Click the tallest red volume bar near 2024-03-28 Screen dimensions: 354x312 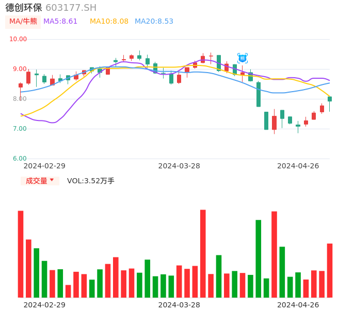tap(203, 254)
